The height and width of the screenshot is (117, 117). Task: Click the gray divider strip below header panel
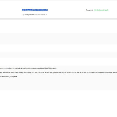[58, 19]
